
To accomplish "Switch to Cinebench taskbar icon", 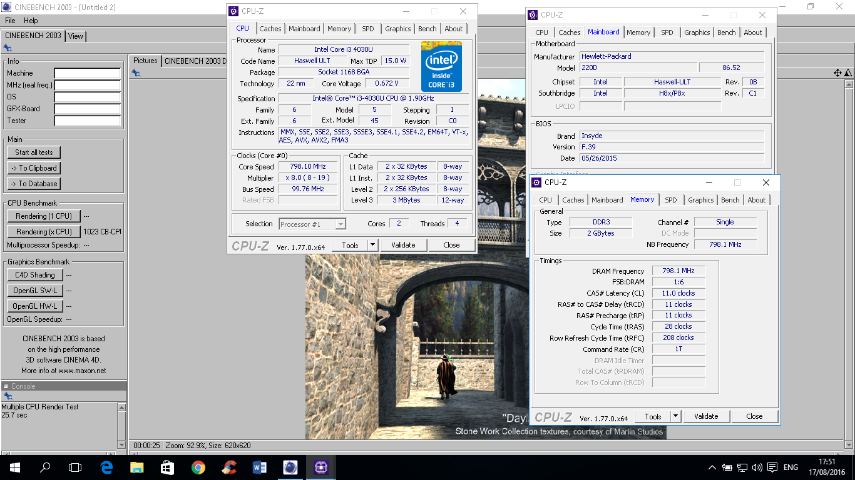I will [290, 467].
